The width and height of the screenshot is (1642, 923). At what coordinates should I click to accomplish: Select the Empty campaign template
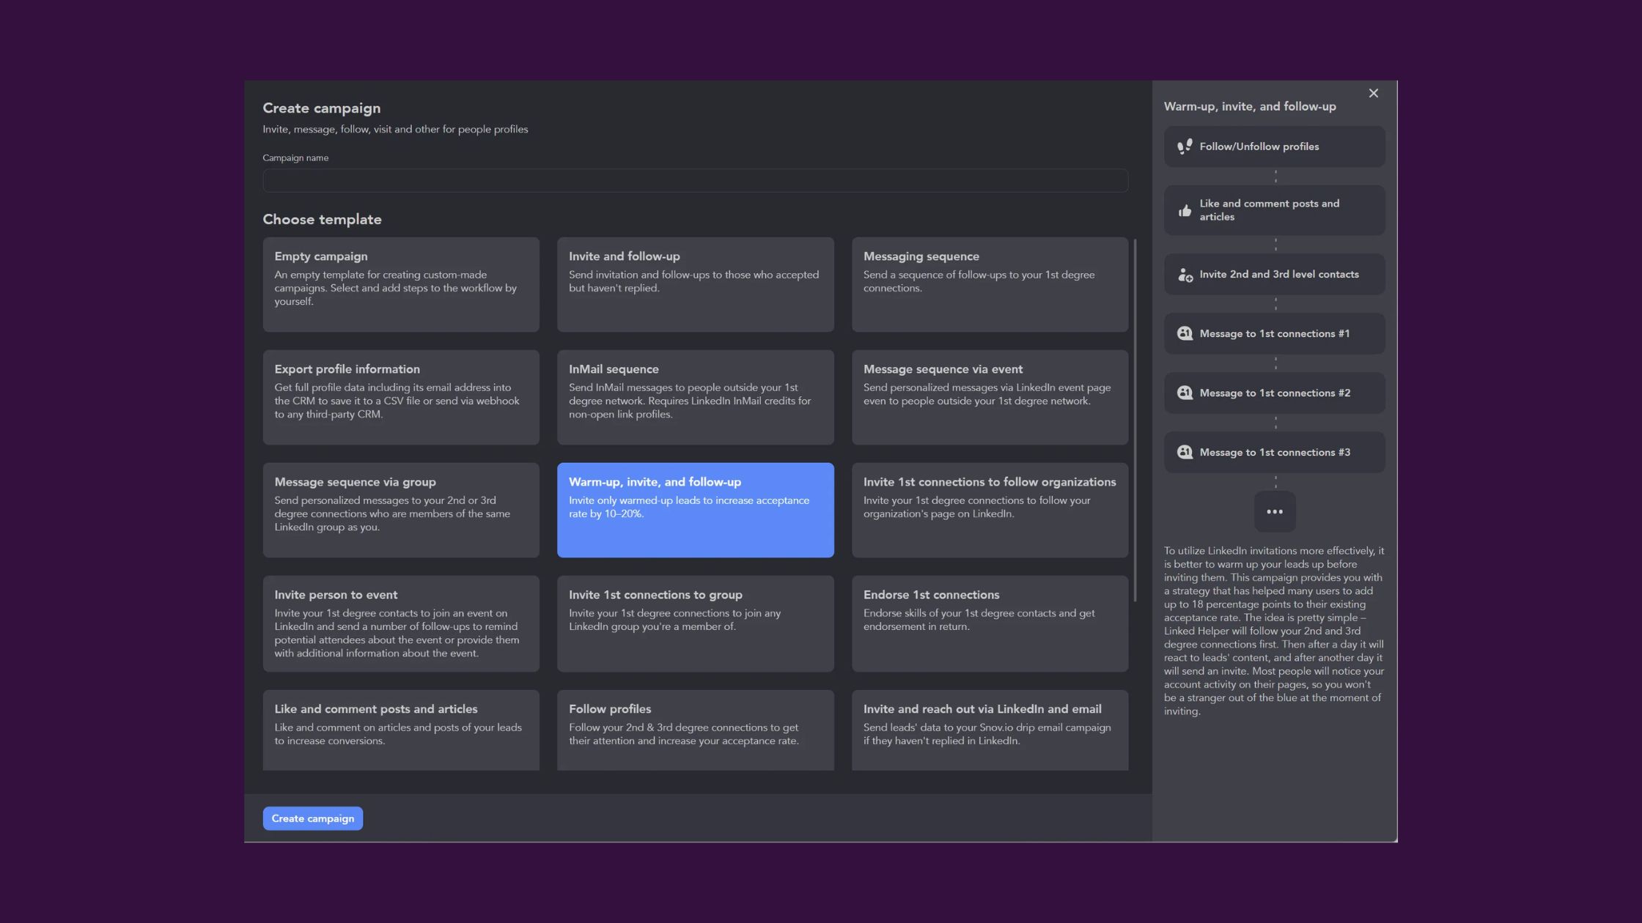(x=401, y=284)
